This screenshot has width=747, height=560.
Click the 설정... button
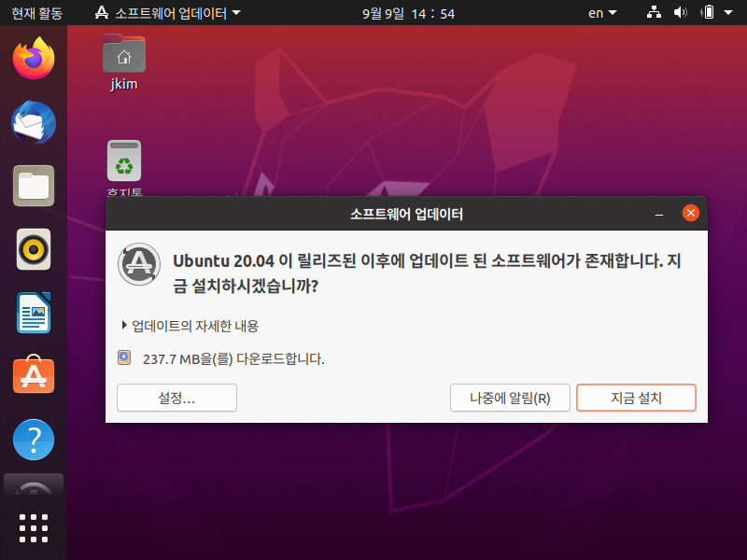tap(176, 398)
